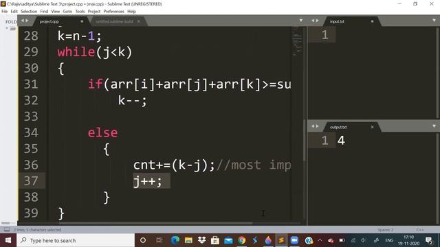The image size is (440, 247).
Task: Open Zoom from the taskbar
Action: [x=295, y=240]
